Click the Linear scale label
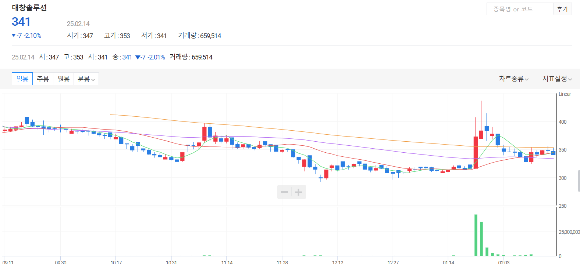 [x=565, y=94]
